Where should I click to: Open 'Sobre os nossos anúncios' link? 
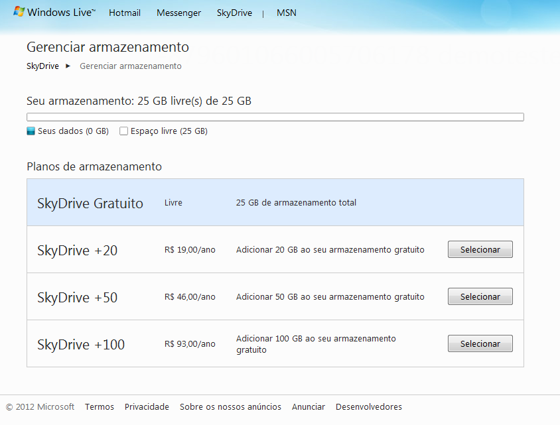tap(230, 407)
